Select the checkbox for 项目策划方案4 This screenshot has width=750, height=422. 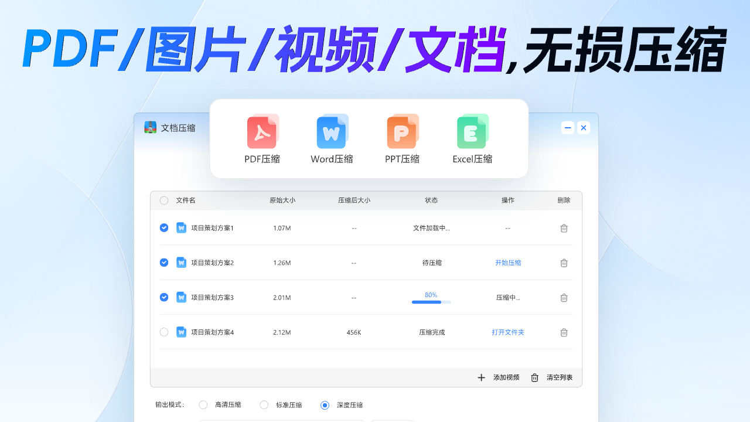coord(164,332)
